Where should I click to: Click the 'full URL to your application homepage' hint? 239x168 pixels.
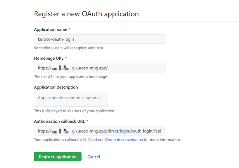tap(71, 76)
